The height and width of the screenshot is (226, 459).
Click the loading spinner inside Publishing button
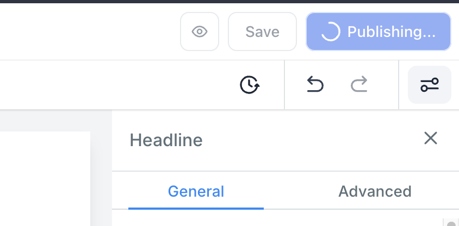pos(330,32)
